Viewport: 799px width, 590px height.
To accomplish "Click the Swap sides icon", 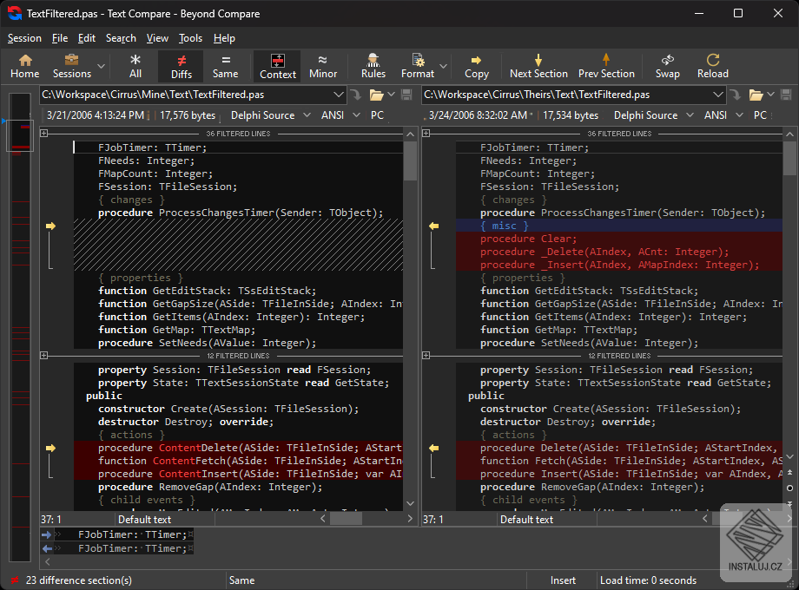I will pyautogui.click(x=667, y=66).
